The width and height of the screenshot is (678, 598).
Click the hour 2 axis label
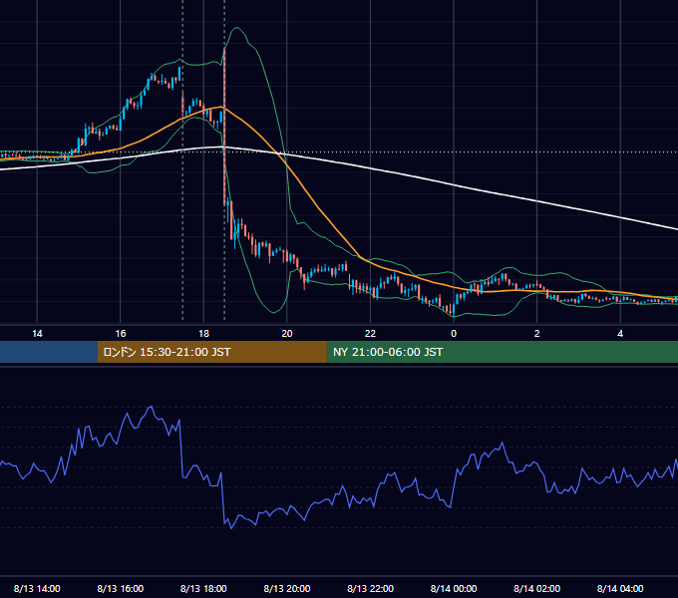click(x=537, y=334)
